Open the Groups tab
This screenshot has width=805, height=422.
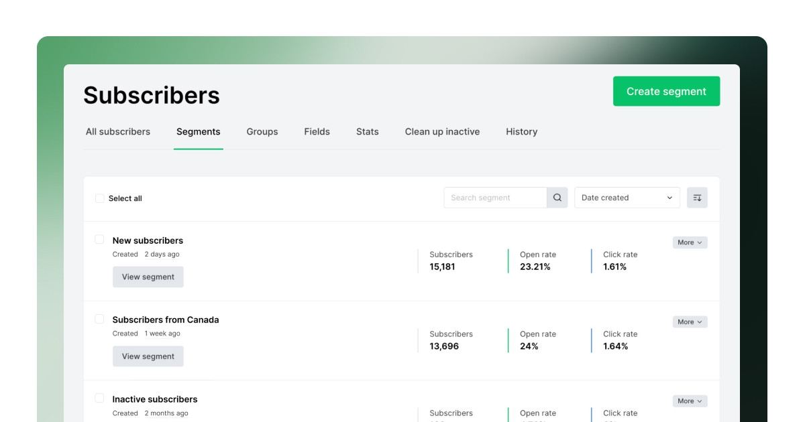pyautogui.click(x=262, y=132)
